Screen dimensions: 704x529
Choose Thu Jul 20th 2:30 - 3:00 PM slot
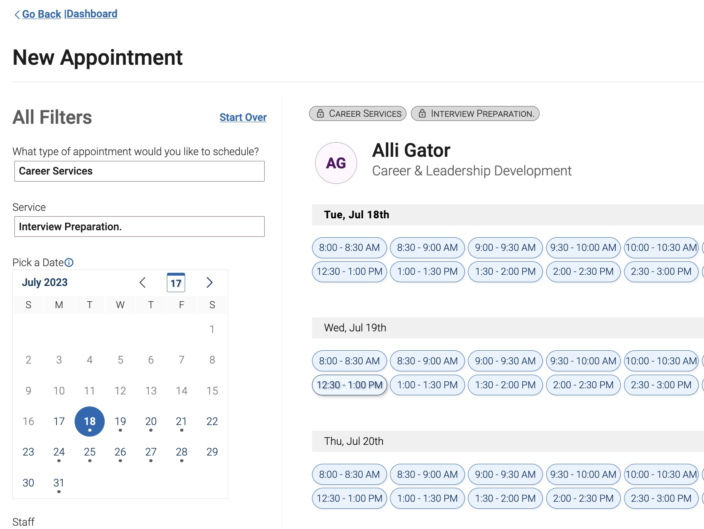661,498
